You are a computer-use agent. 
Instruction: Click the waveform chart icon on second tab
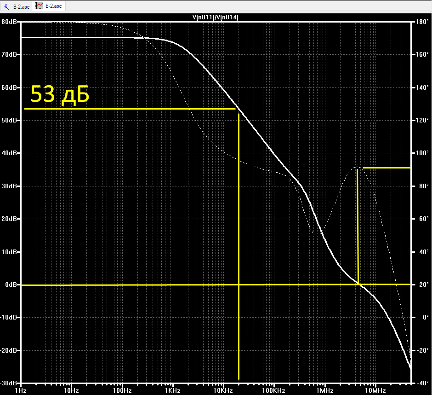pos(39,6)
